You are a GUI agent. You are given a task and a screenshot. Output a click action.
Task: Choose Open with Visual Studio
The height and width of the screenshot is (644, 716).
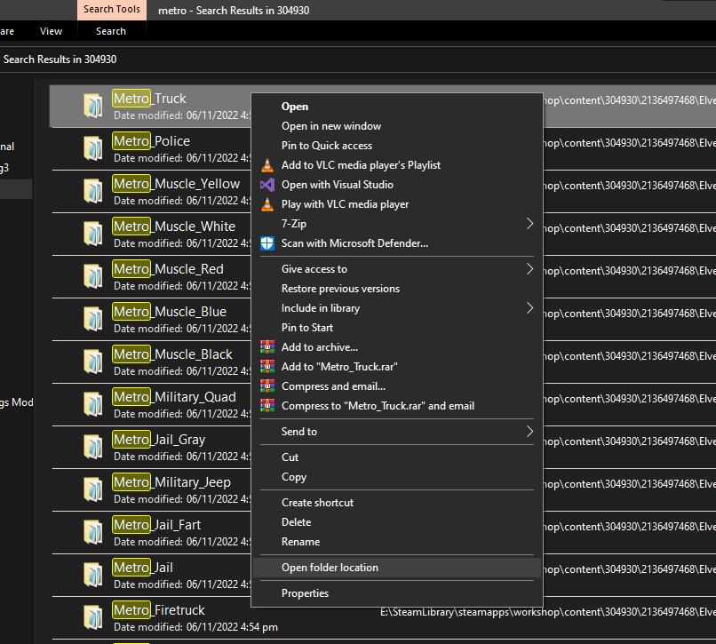(337, 185)
